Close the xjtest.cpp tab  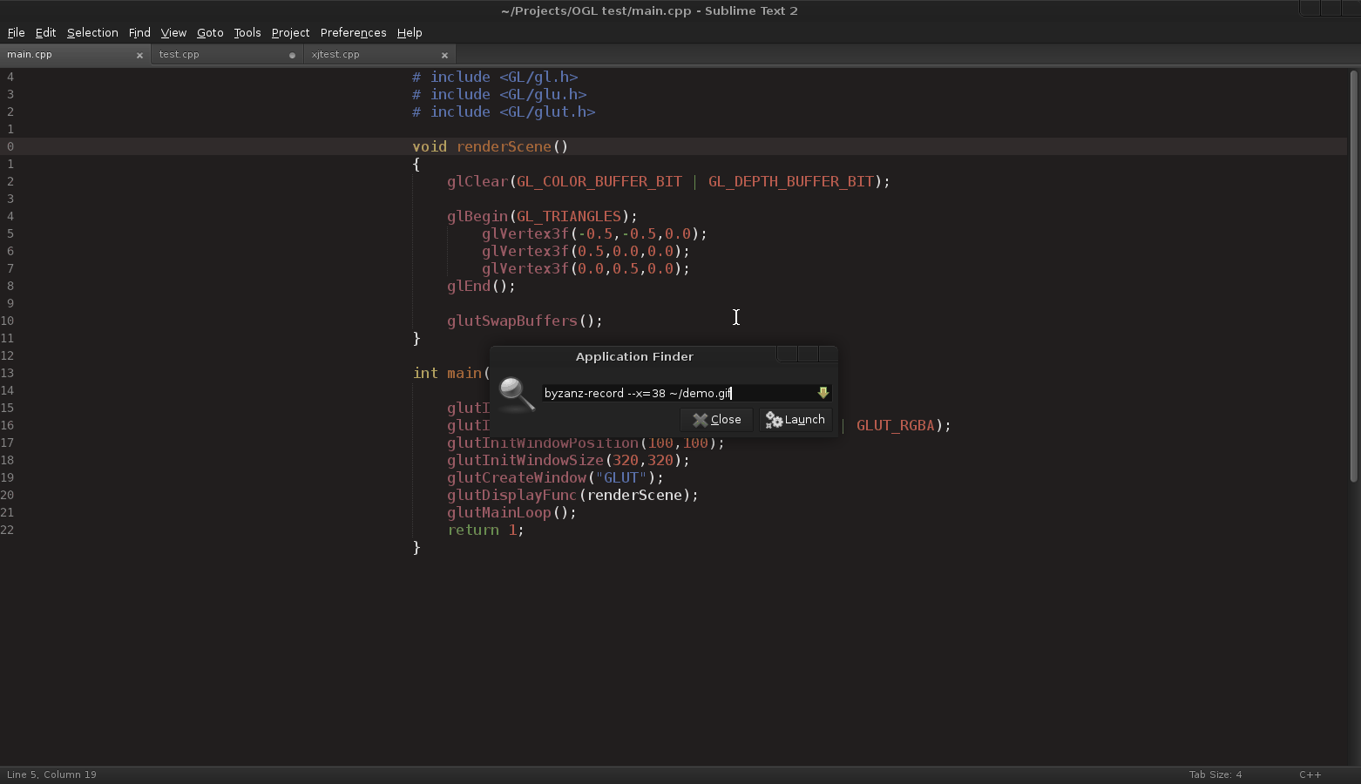[x=444, y=55]
